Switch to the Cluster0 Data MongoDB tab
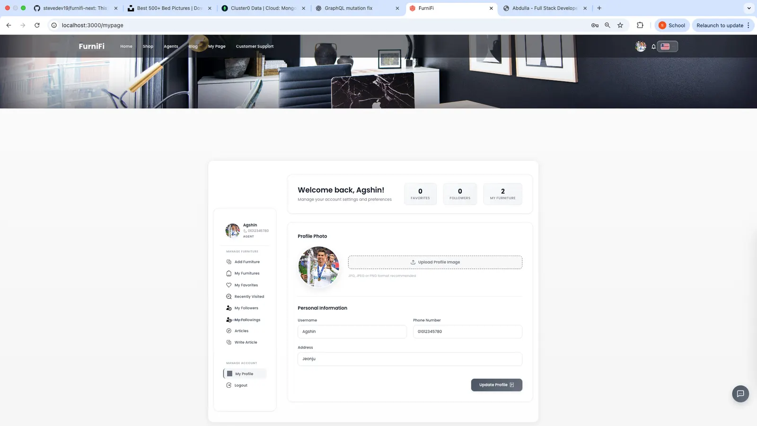757x426 pixels. (x=264, y=8)
